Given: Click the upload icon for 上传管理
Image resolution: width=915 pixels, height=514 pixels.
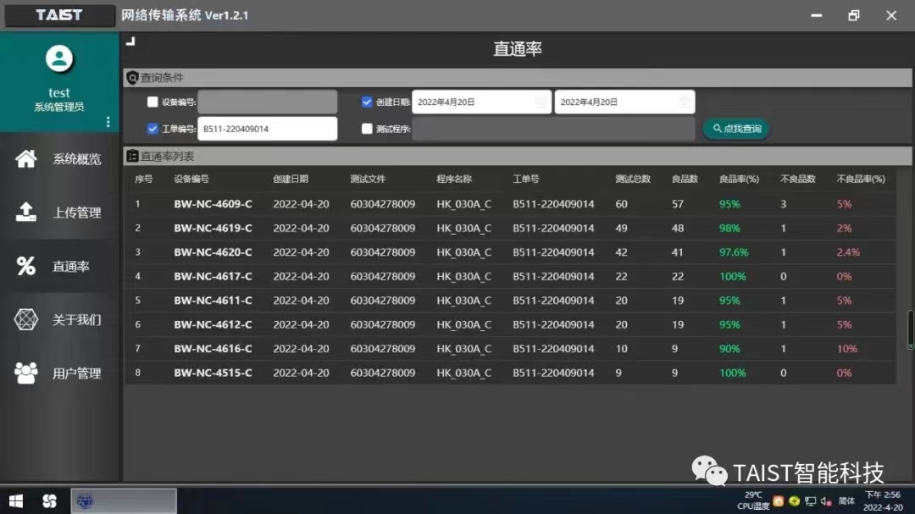Looking at the screenshot, I should coord(25,212).
